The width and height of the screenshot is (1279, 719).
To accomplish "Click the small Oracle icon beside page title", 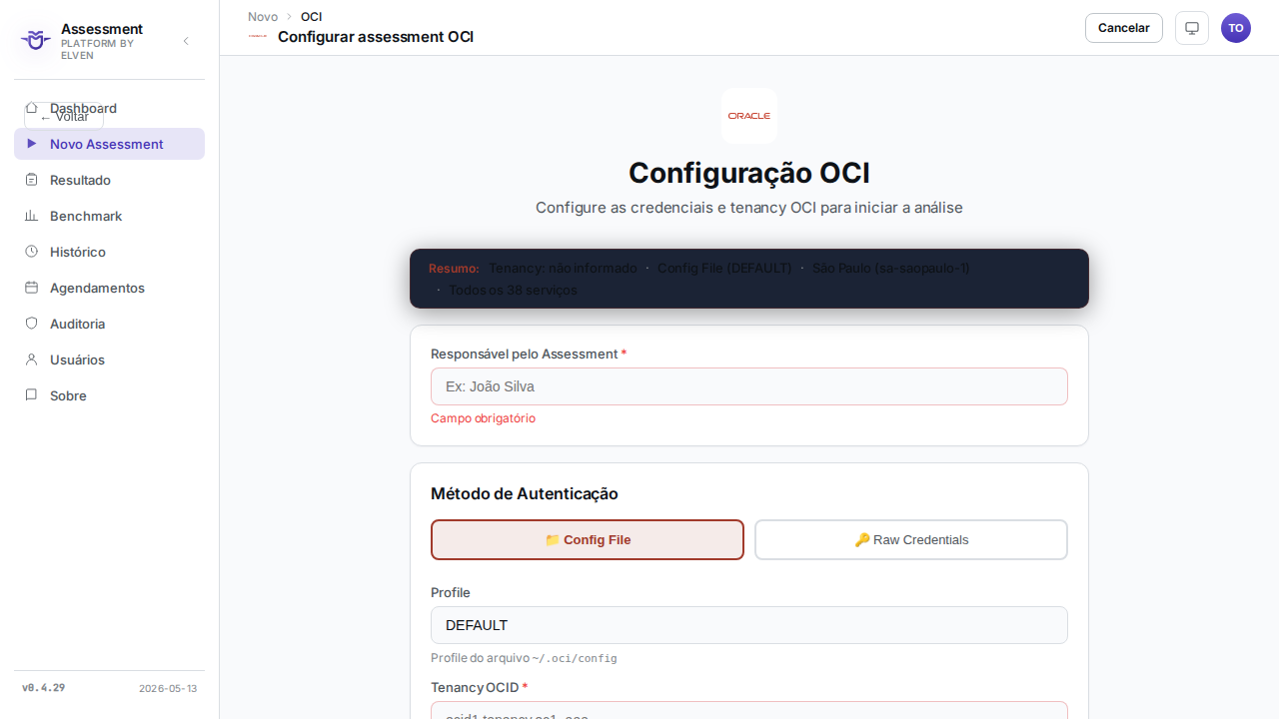I will point(258,36).
